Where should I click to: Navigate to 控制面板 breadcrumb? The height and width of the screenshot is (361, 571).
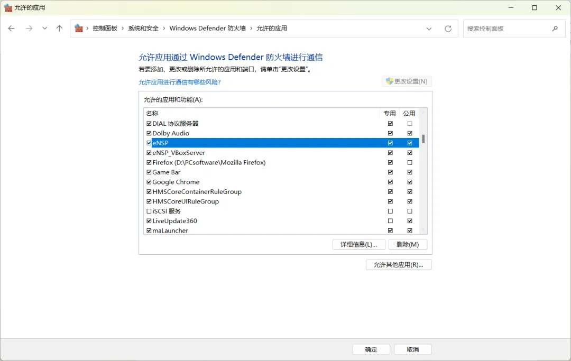point(105,29)
